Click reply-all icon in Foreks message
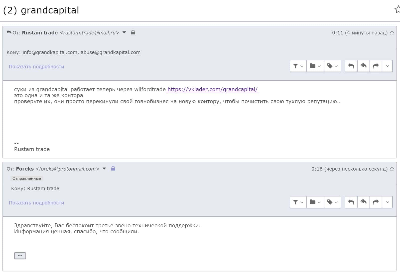The width and height of the screenshot is (400, 274). click(363, 202)
